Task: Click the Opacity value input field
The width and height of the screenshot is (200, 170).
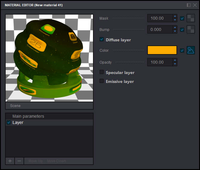Action: coord(160,62)
